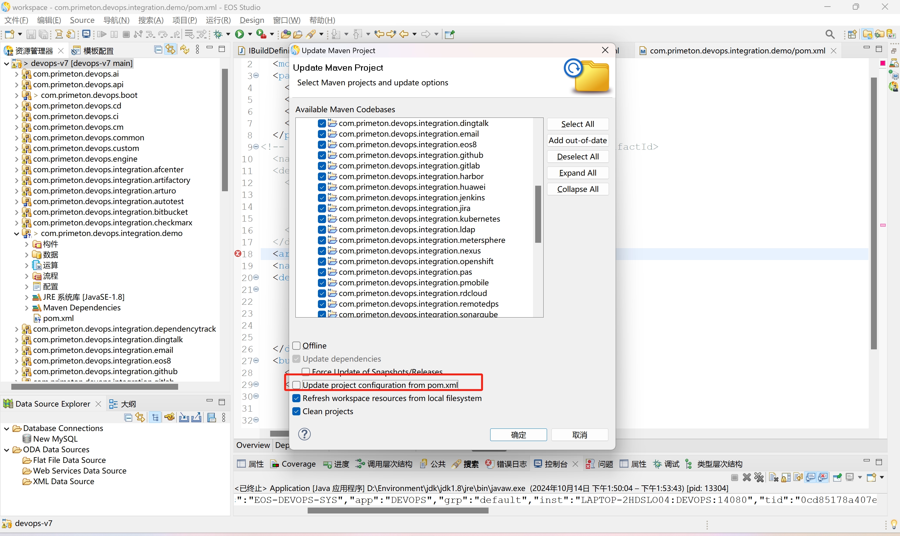
Task: Click the Collapse All icon in the resource manager
Action: [158, 50]
